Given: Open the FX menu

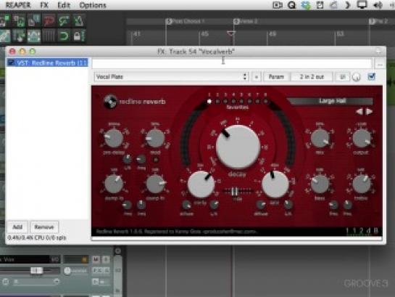Looking at the screenshot, I should point(44,5).
